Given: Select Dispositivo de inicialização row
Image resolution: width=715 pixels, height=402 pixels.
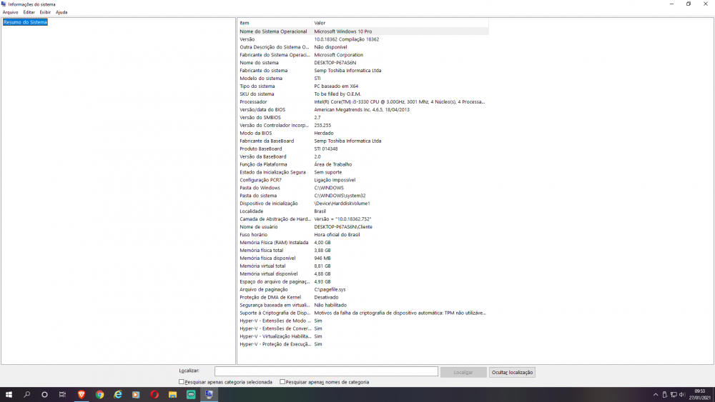Looking at the screenshot, I should click(x=363, y=203).
